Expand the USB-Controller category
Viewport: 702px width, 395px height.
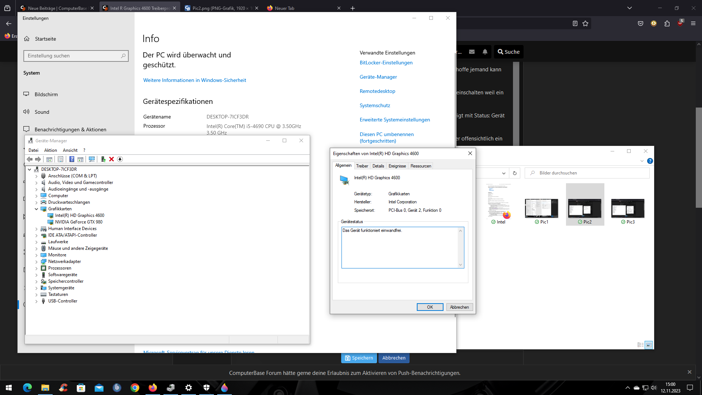37,301
